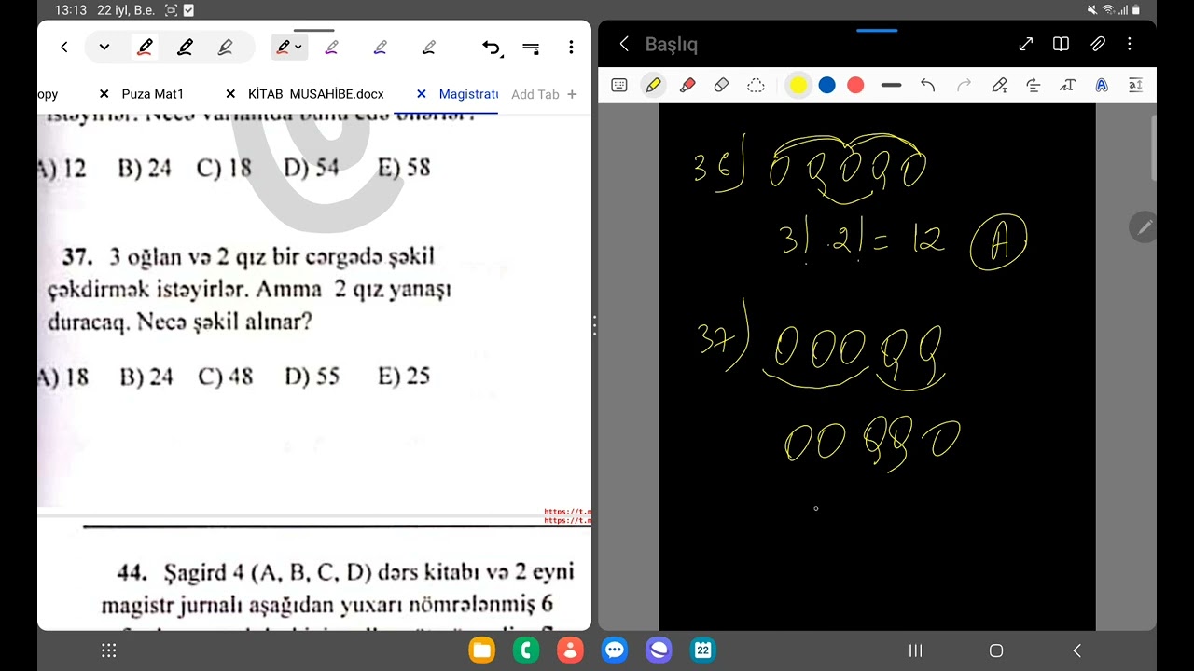Image resolution: width=1194 pixels, height=671 pixels.
Task: Choose the thin black pen preset
Action: (428, 47)
